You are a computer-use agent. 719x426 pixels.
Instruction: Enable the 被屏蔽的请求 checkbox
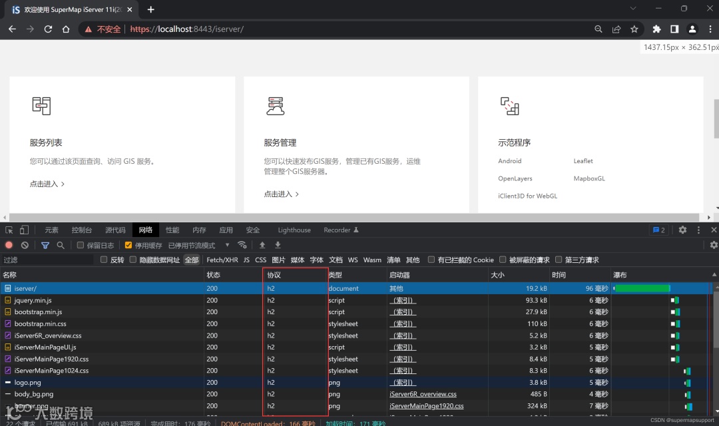(503, 260)
